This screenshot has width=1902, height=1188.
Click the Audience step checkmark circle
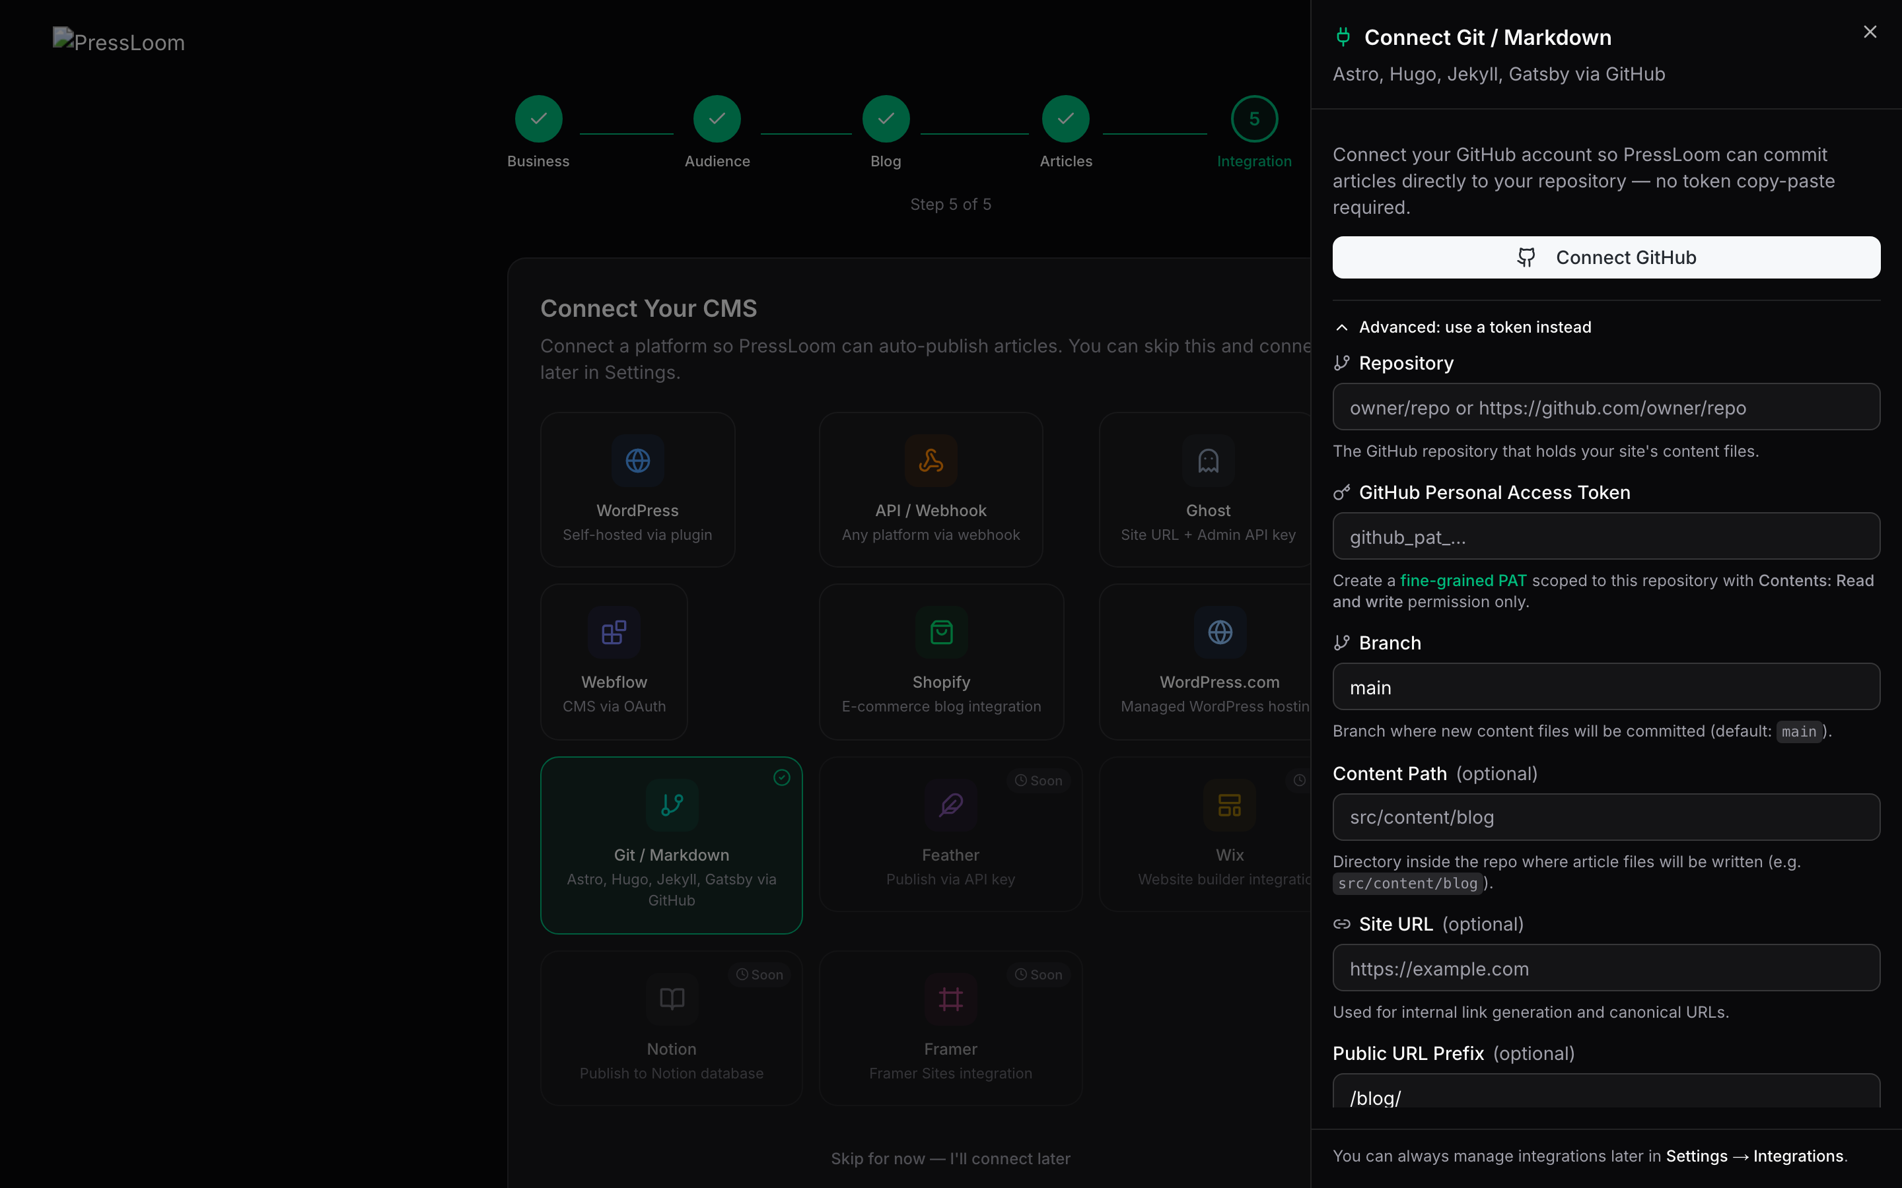click(x=717, y=119)
